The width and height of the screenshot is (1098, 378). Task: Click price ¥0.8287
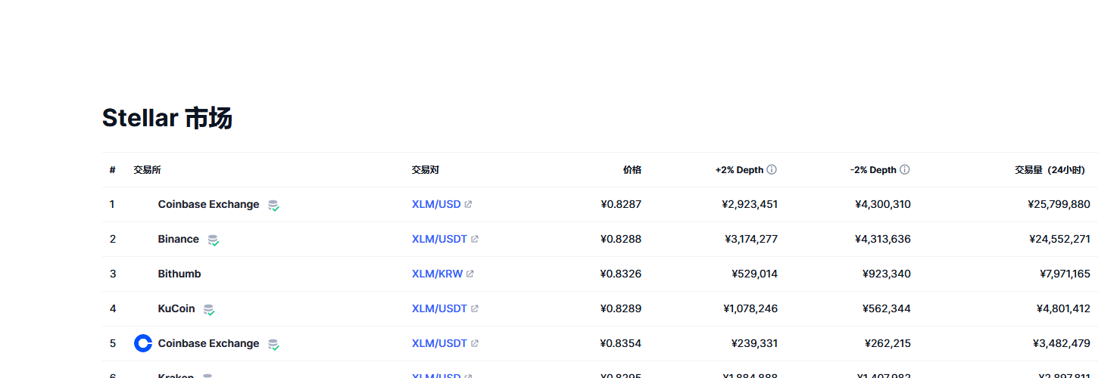pos(621,205)
